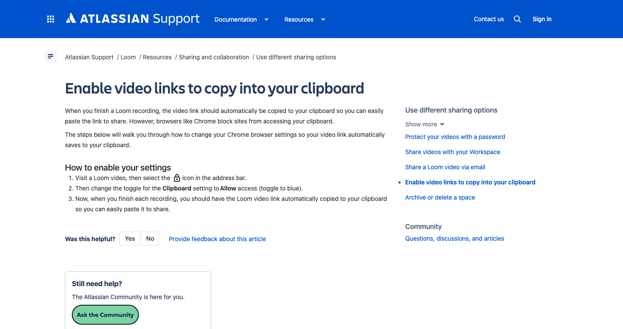Click the article title heading
This screenshot has width=623, height=329.
[x=215, y=88]
